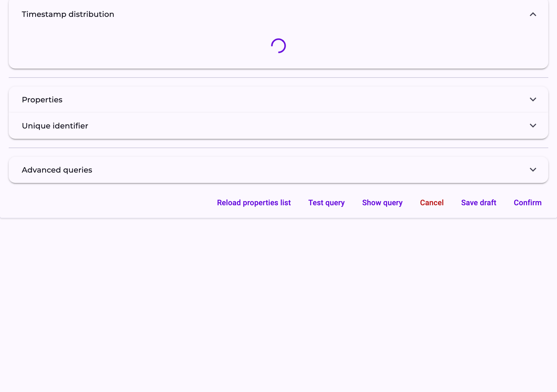Click the purple loading spinner

[x=278, y=46]
